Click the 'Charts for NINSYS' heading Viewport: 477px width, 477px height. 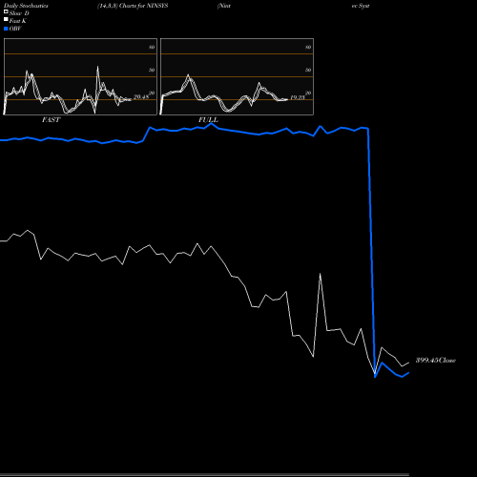pos(143,6)
